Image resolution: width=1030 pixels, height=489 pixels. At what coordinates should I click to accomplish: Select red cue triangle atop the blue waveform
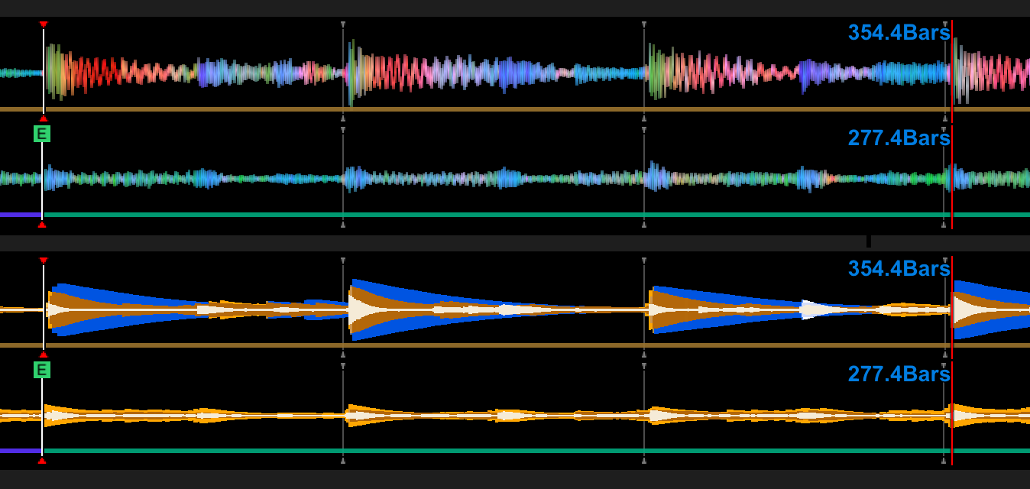pyautogui.click(x=44, y=261)
